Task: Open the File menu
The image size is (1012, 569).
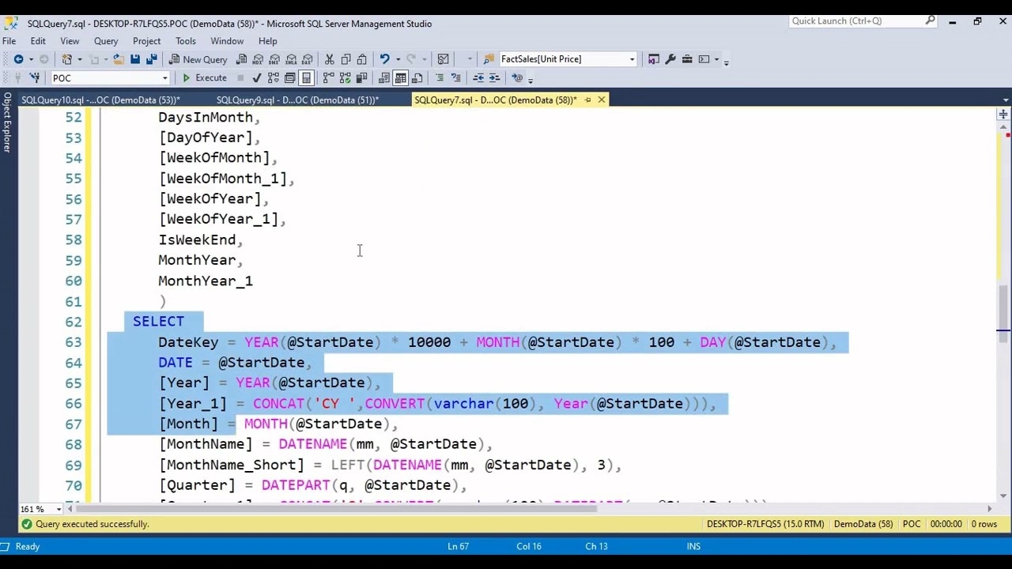Action: (x=9, y=41)
